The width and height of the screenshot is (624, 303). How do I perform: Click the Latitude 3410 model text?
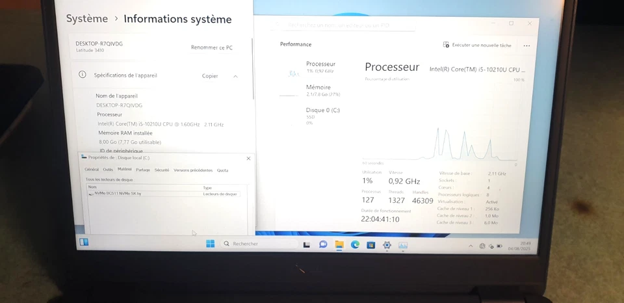tap(90, 51)
